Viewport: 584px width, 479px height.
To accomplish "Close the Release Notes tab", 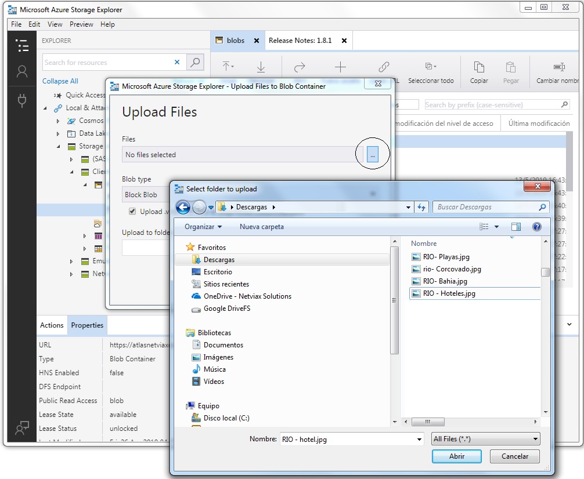I will point(344,41).
